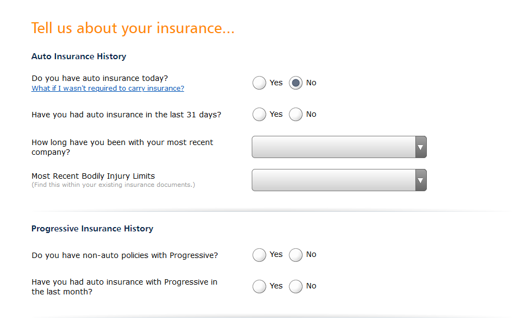Select Yes for Progressive auto insurance last month
This screenshot has width=516, height=327.
[x=259, y=286]
